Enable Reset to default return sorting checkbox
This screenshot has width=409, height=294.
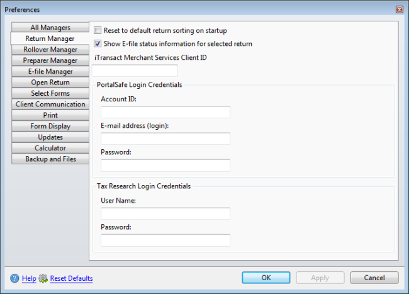[98, 30]
